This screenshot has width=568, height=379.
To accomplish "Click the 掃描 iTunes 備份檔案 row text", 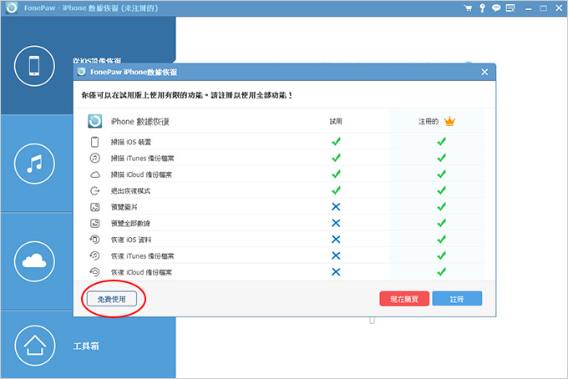I will (x=142, y=158).
